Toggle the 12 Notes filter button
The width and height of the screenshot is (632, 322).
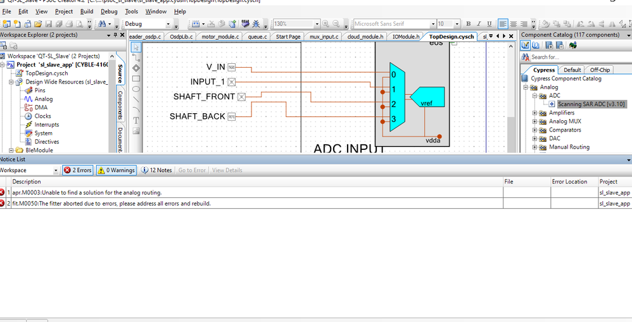[x=156, y=170]
